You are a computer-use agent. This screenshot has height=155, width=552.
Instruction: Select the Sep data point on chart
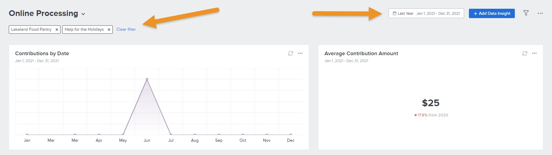click(219, 134)
